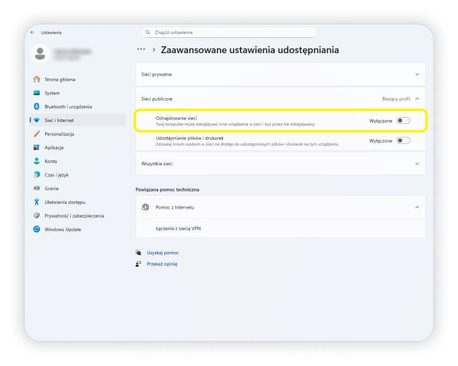Click the Pomoc z Internetu label

pos(175,207)
